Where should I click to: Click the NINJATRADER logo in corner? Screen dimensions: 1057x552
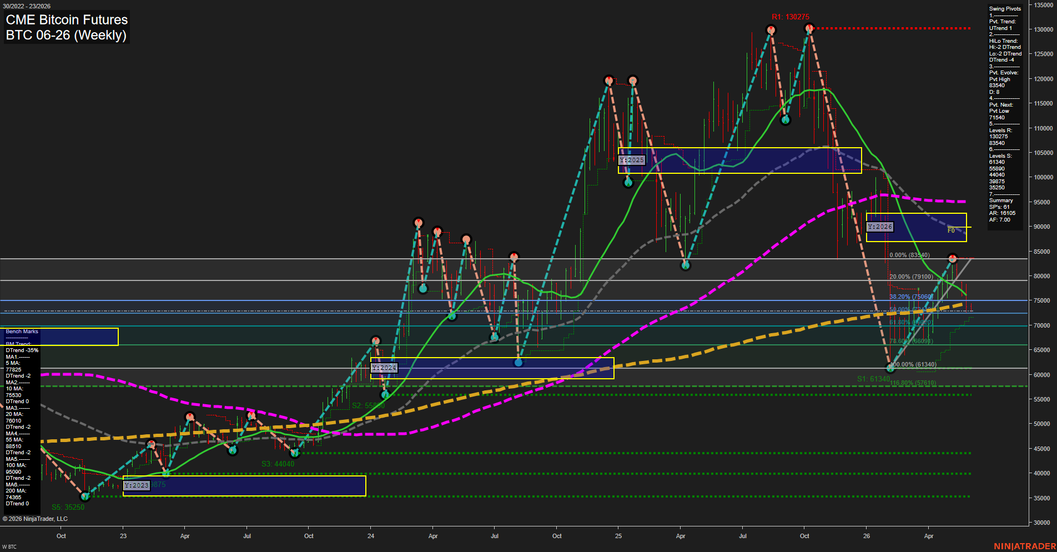click(x=1024, y=546)
